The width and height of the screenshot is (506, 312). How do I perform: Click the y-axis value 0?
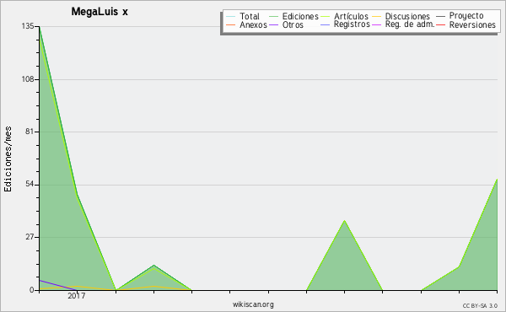[32, 290]
